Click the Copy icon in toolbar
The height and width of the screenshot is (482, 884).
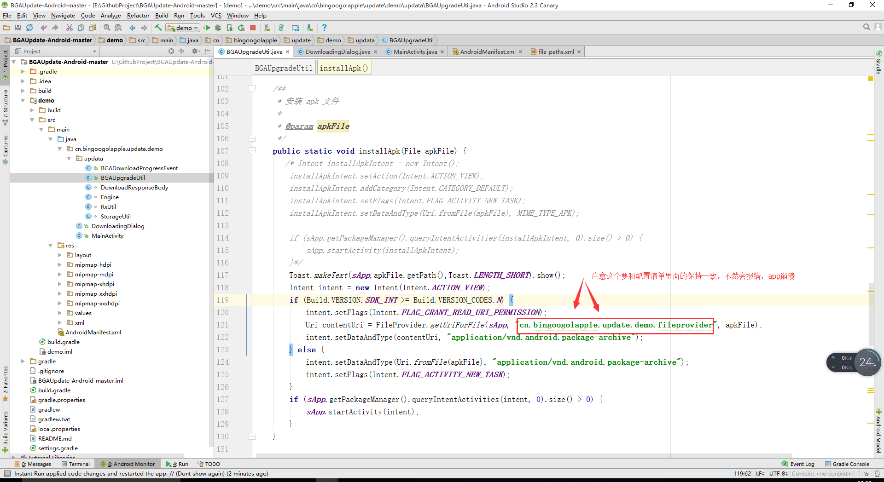coord(81,28)
